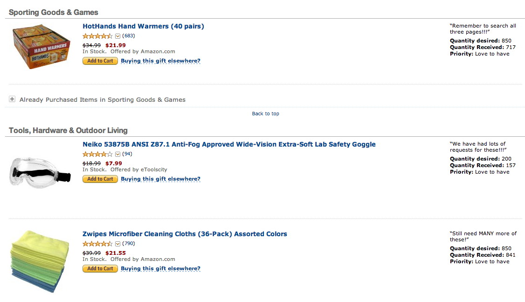Open the safety goggle product image
The width and height of the screenshot is (525, 302).
(x=40, y=172)
